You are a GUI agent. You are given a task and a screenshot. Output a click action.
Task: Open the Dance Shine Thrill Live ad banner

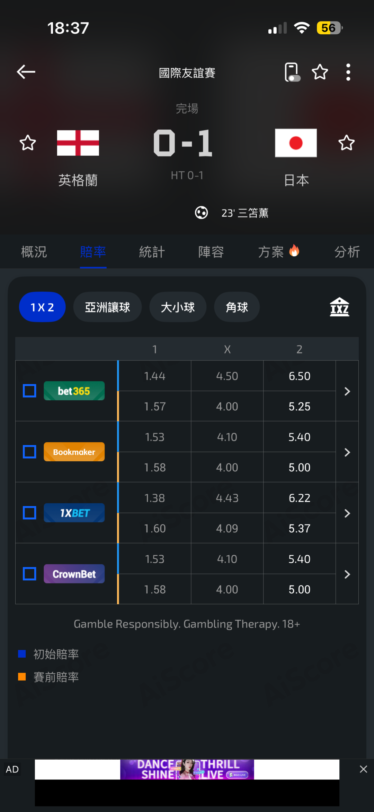(187, 769)
